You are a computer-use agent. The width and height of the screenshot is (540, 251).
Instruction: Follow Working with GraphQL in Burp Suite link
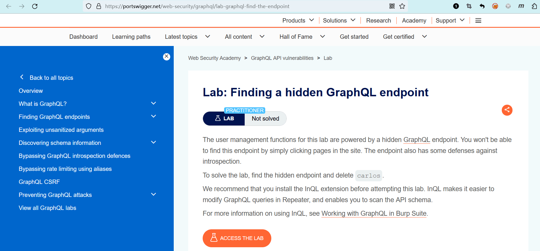[374, 214]
